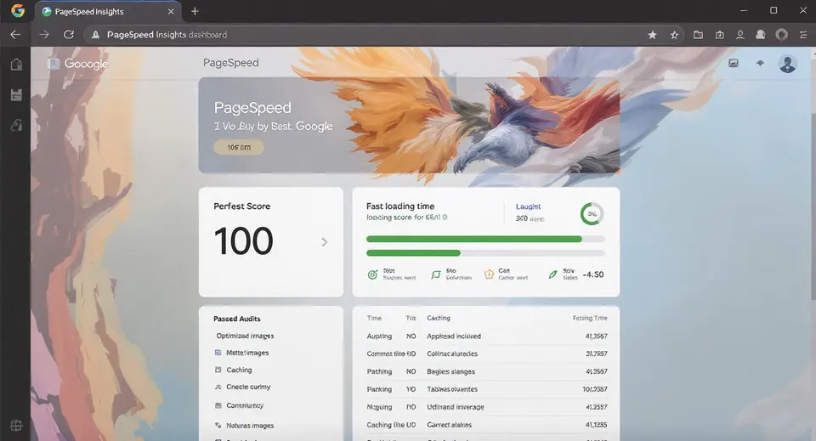Click the 100 score value
The width and height of the screenshot is (816, 441).
tap(244, 240)
